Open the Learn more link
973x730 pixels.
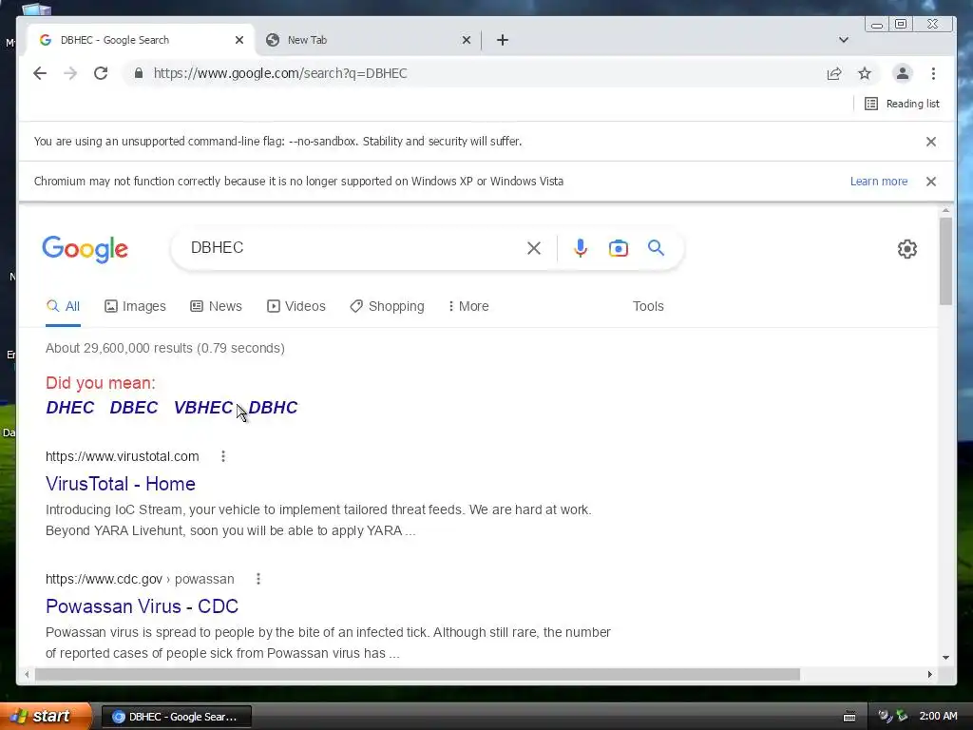[879, 182]
